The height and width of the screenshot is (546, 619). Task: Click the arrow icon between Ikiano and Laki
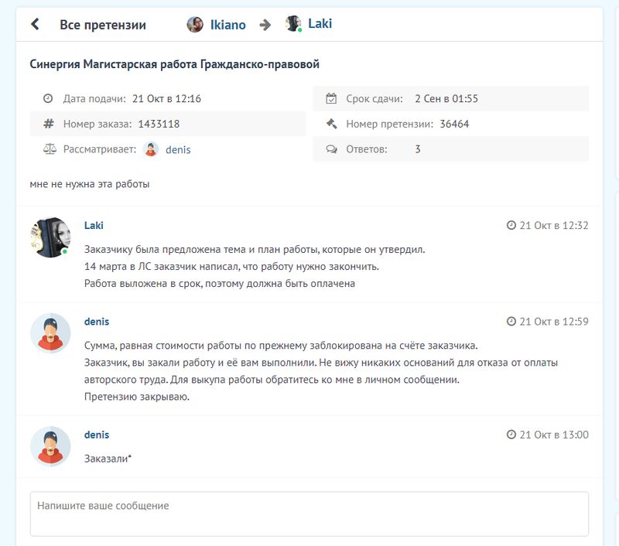coord(265,25)
